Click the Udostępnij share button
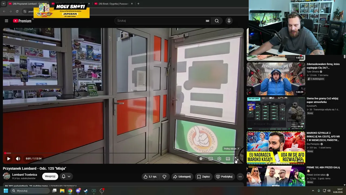Screen dimensions: 346x195 tap(182, 177)
